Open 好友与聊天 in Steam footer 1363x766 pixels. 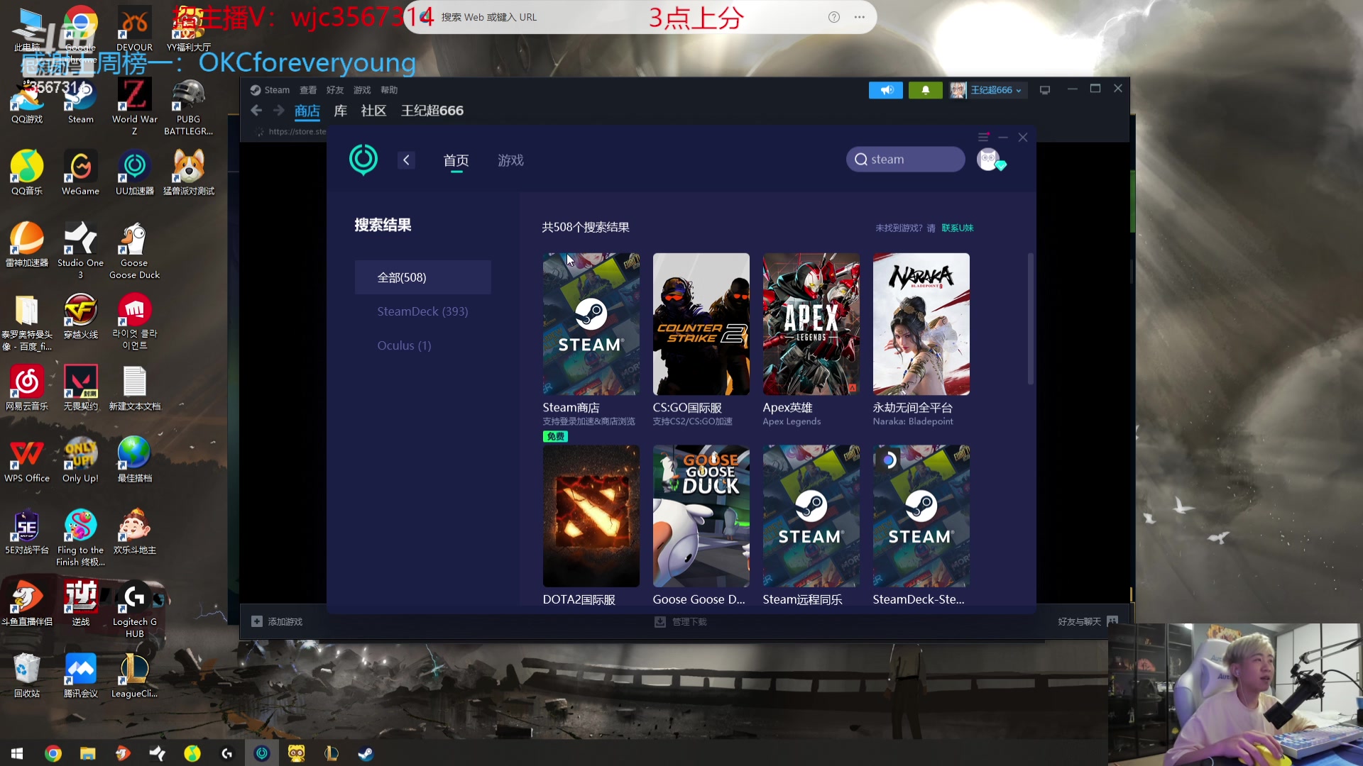(x=1088, y=622)
